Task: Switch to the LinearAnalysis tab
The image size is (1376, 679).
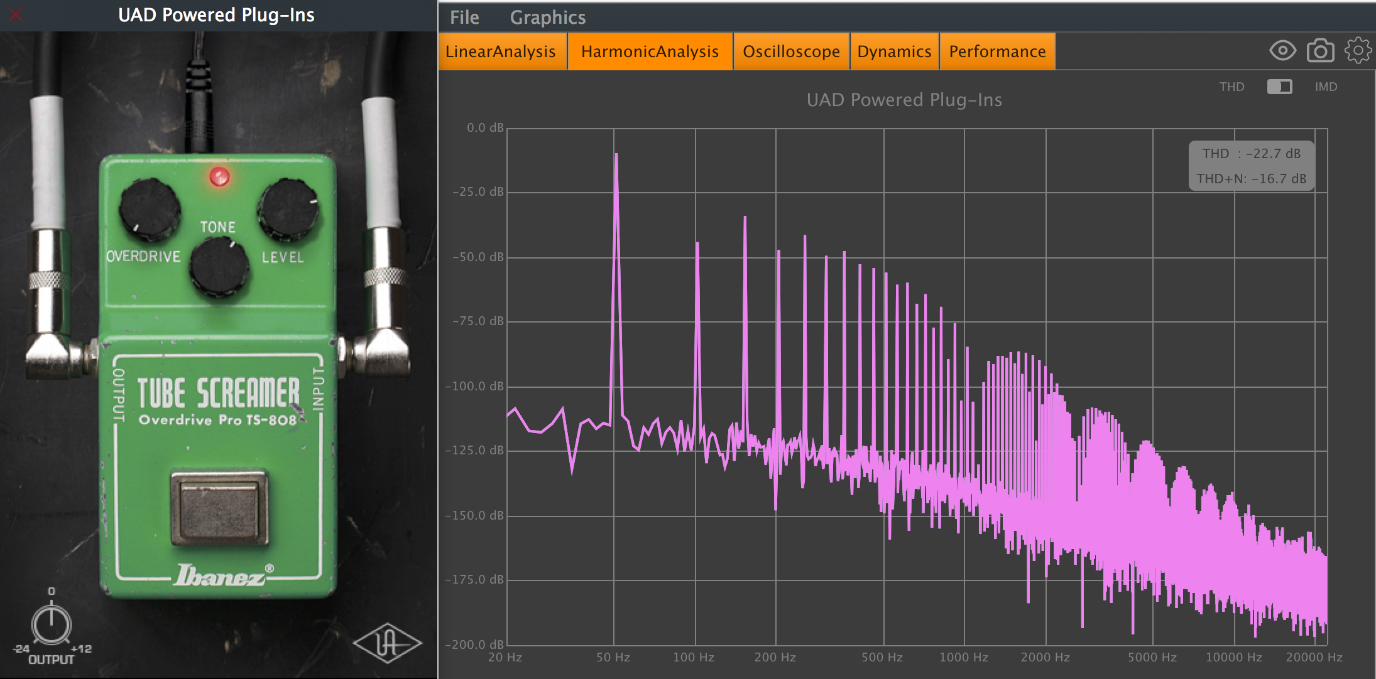Action: (501, 51)
